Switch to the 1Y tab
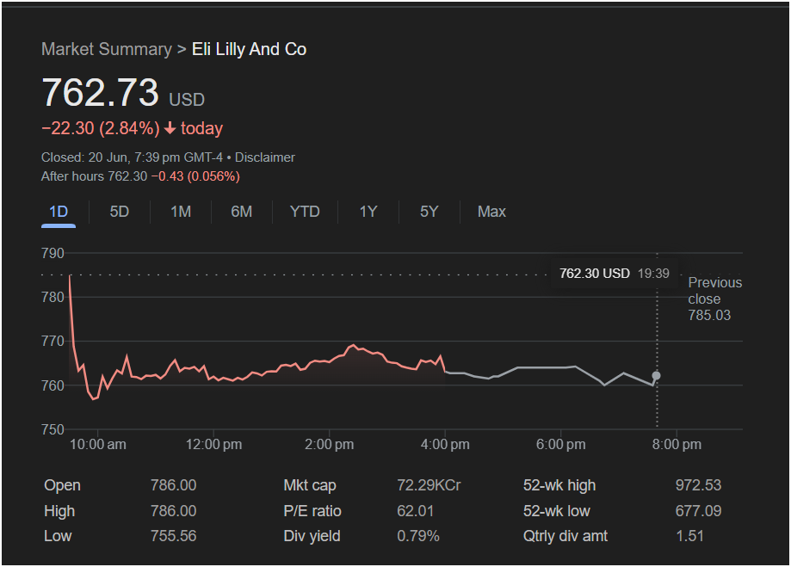Image resolution: width=791 pixels, height=567 pixels. (368, 212)
